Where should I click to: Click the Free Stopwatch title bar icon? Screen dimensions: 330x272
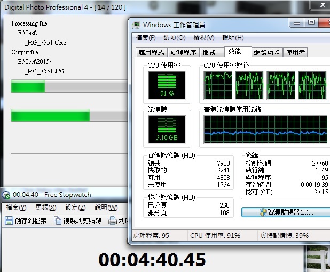(6, 195)
